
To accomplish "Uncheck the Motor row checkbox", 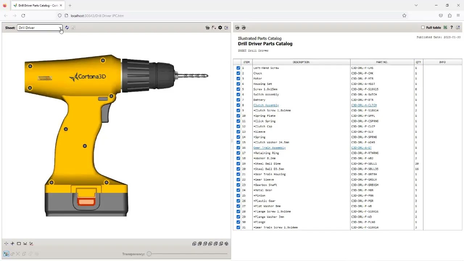I will coord(238,79).
